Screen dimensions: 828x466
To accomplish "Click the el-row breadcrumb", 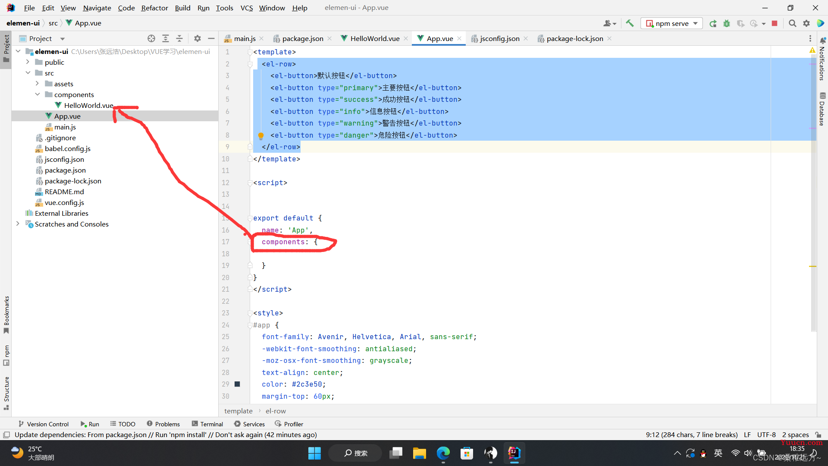I will pyautogui.click(x=276, y=411).
